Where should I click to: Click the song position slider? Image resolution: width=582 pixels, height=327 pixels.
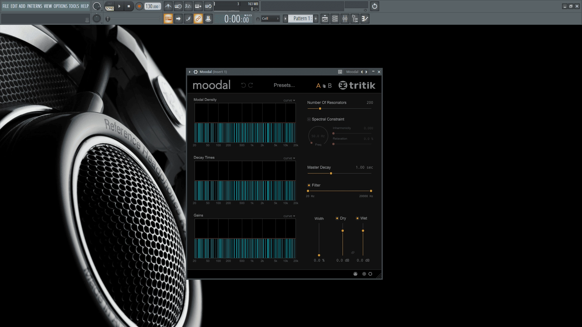(133, 19)
